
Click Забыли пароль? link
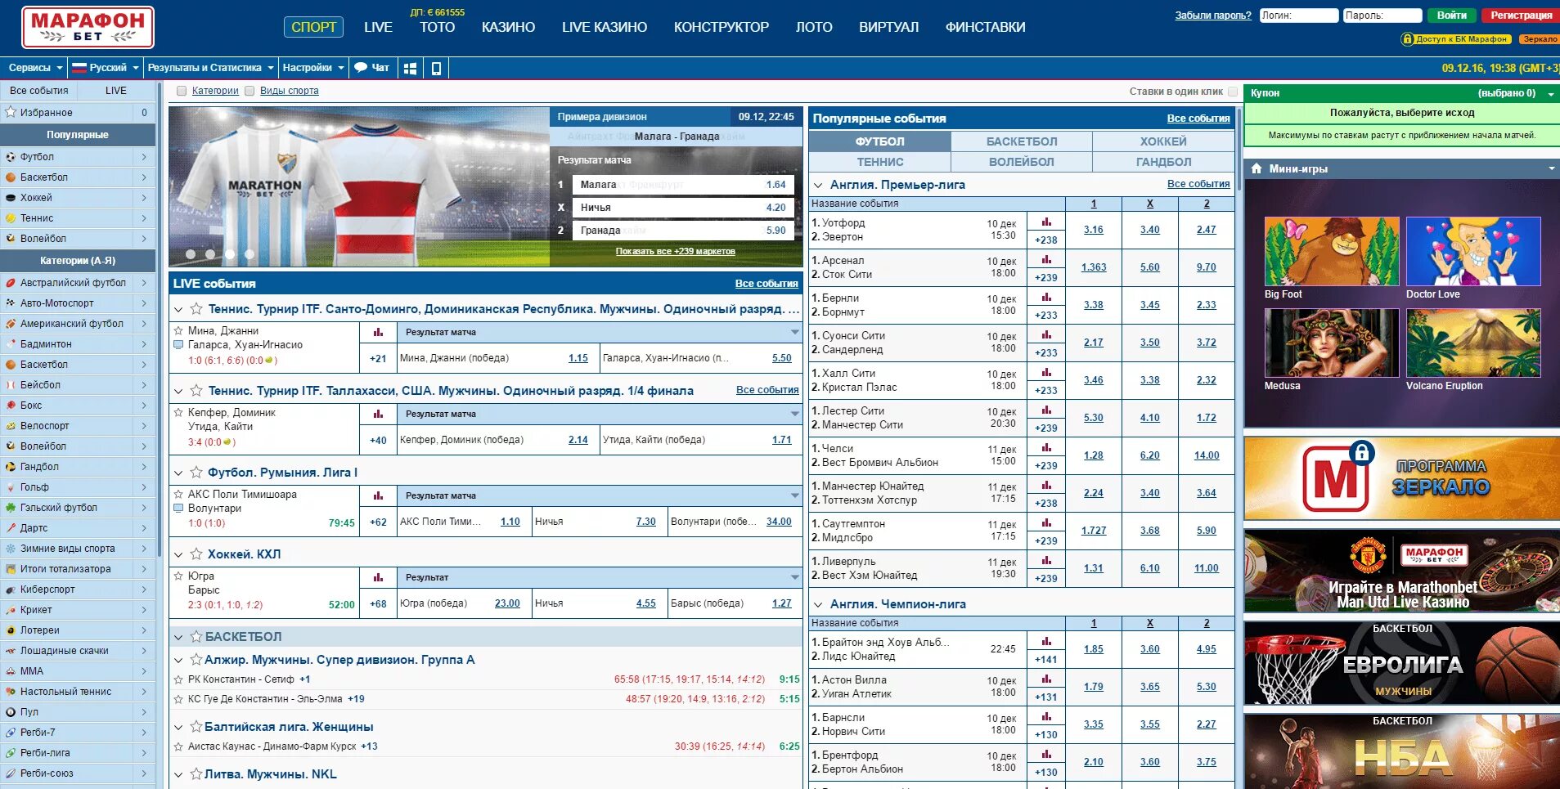click(1213, 15)
